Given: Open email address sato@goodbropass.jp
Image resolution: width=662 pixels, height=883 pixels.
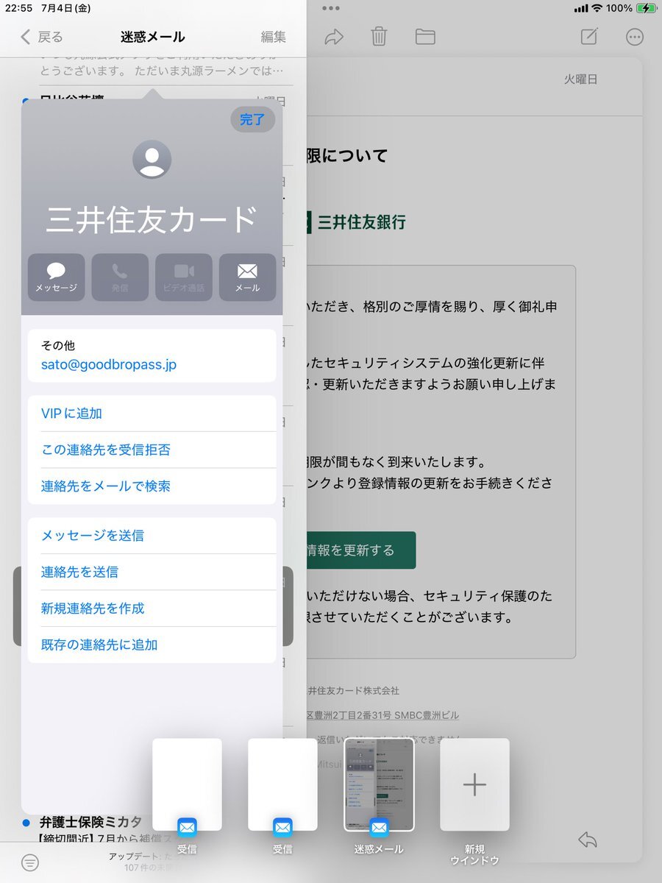Looking at the screenshot, I should click(109, 364).
